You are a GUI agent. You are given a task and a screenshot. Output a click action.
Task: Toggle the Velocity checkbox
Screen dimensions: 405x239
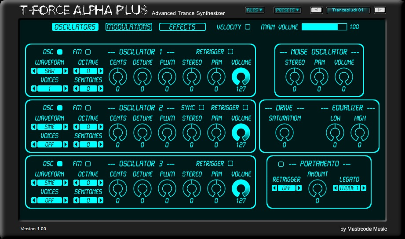click(x=248, y=27)
